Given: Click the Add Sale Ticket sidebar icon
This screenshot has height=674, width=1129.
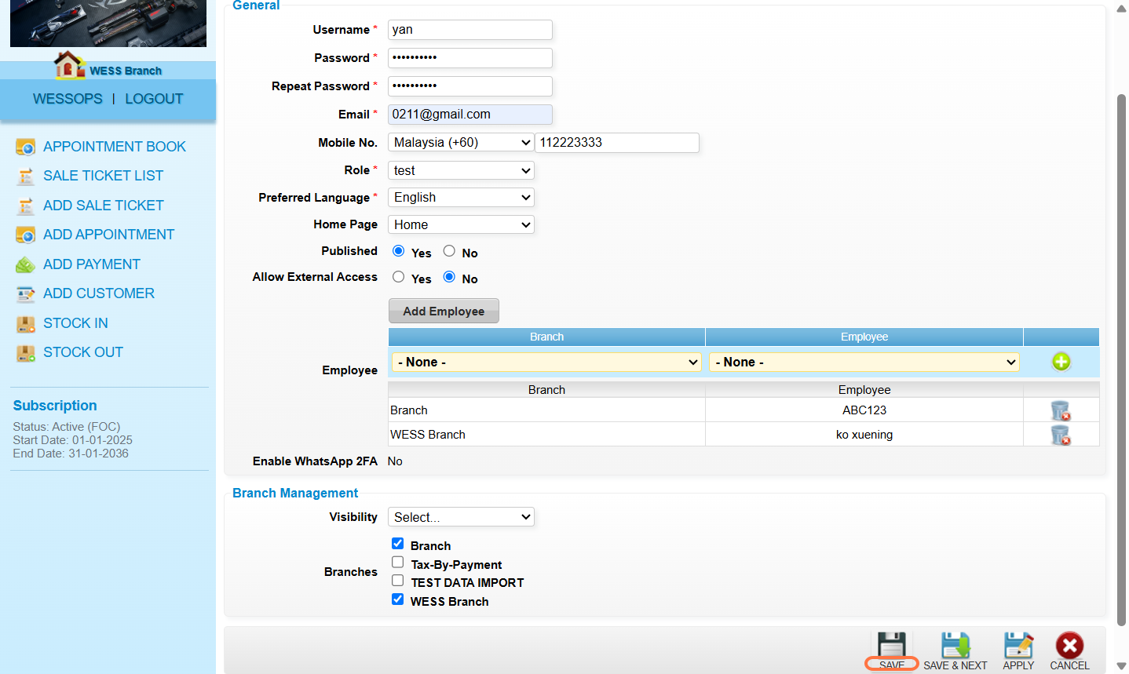Looking at the screenshot, I should [26, 206].
